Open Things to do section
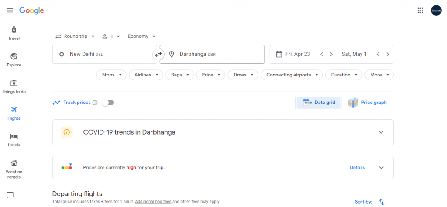The height and width of the screenshot is (207, 447). (x=14, y=87)
